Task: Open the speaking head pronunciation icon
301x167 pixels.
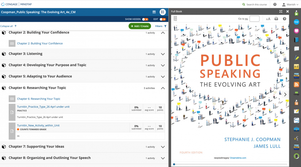Action: click(296, 138)
